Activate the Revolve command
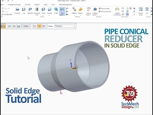153x115 pixels. [x=30, y=11]
